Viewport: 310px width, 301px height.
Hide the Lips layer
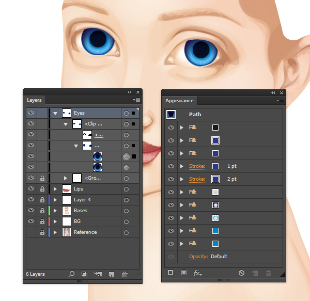tap(31, 188)
